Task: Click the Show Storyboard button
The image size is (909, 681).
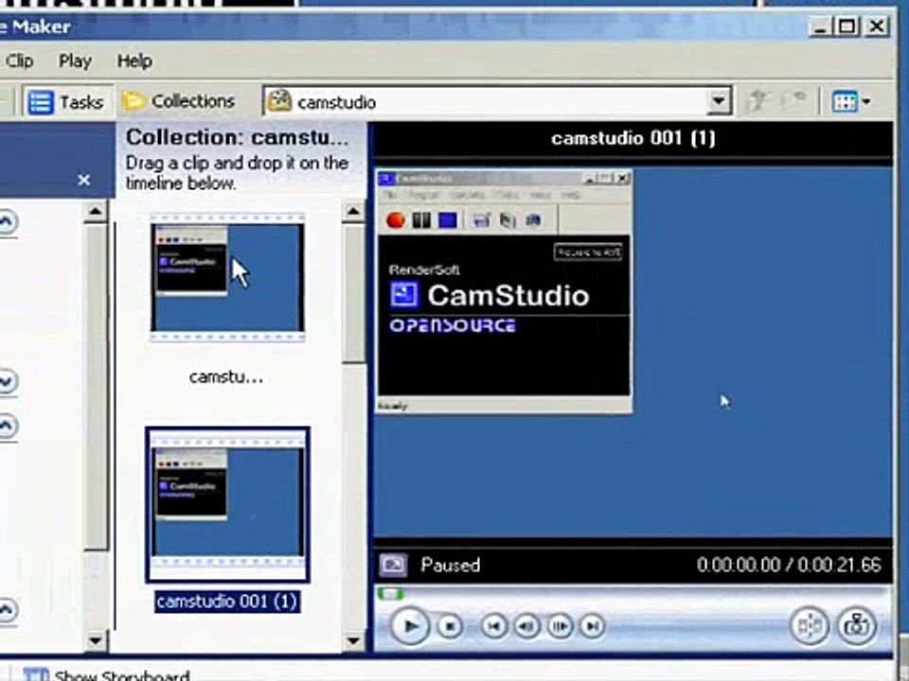Action: (x=107, y=674)
